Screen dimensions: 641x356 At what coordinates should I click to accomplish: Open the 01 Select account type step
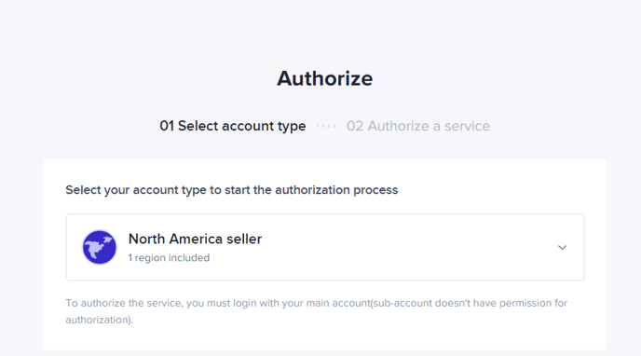pyautogui.click(x=233, y=126)
